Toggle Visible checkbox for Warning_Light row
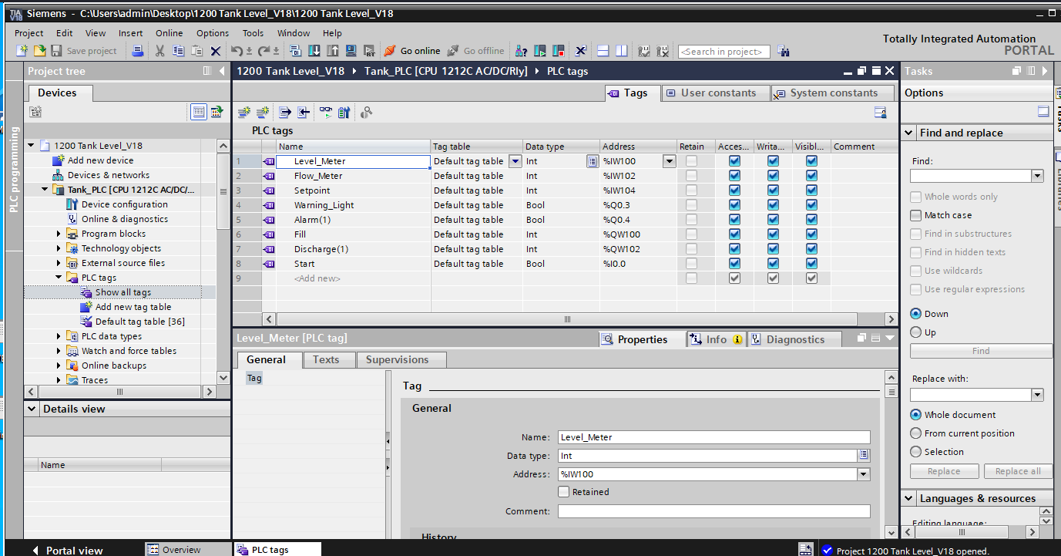 [811, 205]
